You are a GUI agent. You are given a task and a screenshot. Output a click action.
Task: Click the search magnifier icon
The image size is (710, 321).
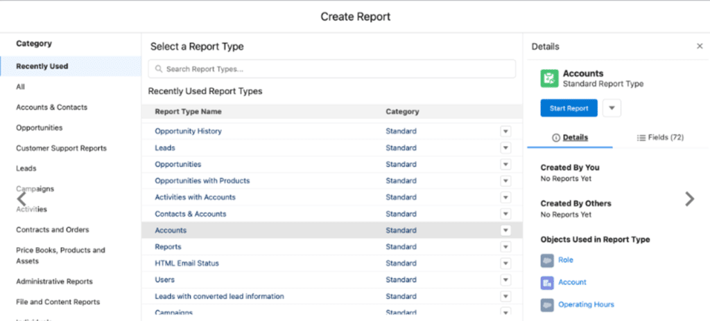click(159, 69)
